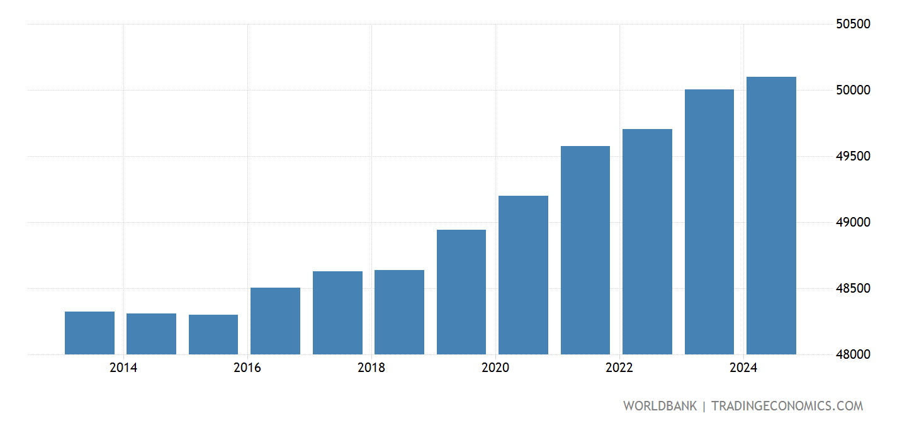Open the TRADINGECONOMICS.COM source link
Screen dimensions: 919x428
point(787,406)
